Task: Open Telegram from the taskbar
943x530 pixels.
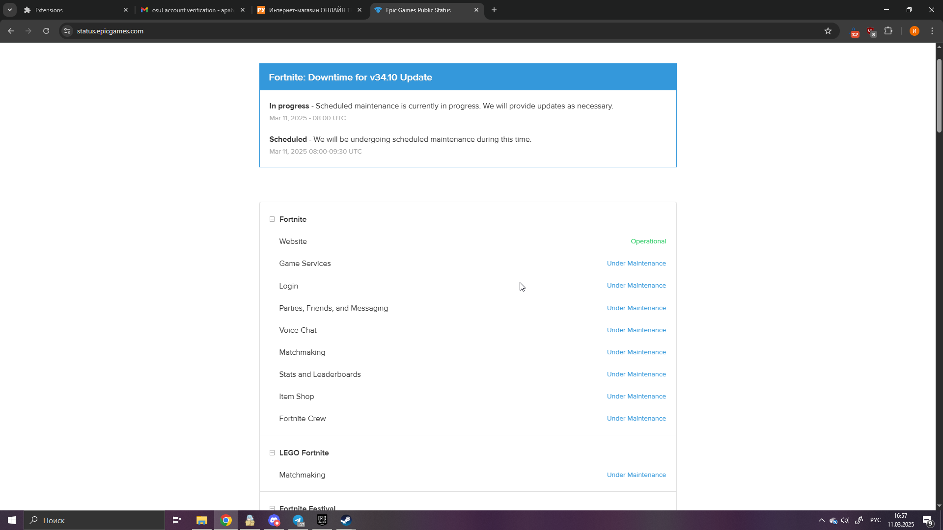Action: [298, 520]
